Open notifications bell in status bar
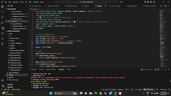The width and height of the screenshot is (171, 96). coord(169,89)
